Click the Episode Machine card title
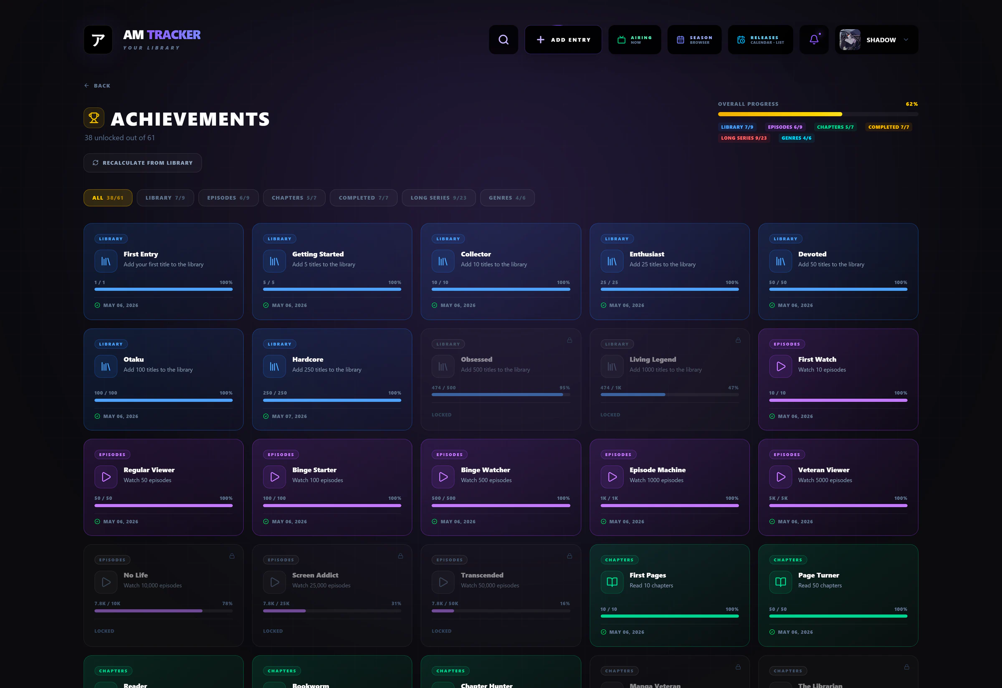Viewport: 1002px width, 688px height. [657, 470]
